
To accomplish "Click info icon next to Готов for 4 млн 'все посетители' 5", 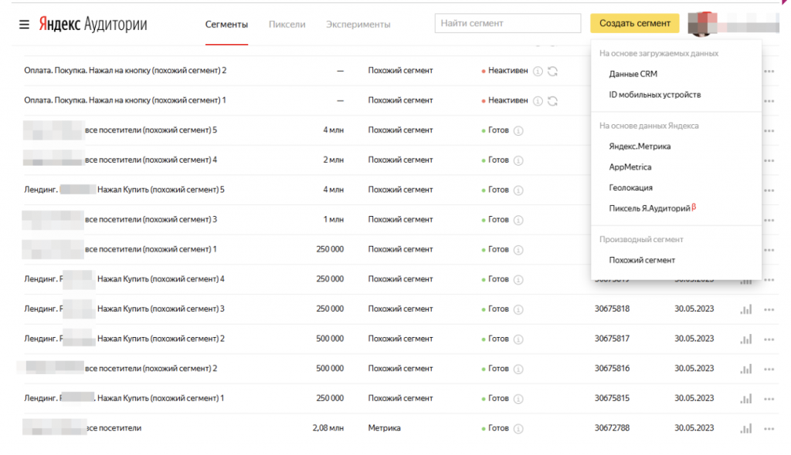I will point(518,130).
